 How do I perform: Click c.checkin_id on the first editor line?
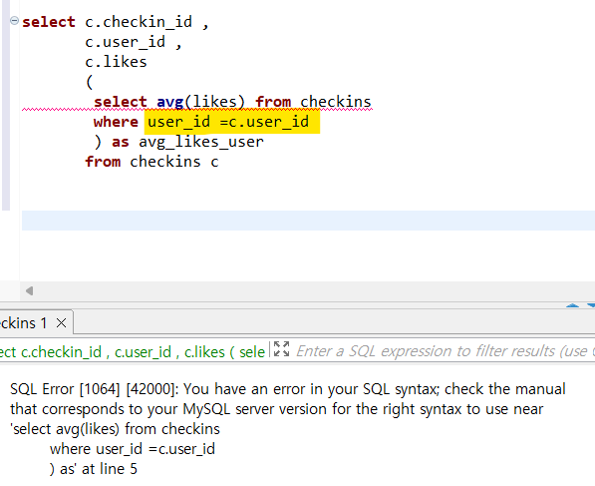pos(139,22)
